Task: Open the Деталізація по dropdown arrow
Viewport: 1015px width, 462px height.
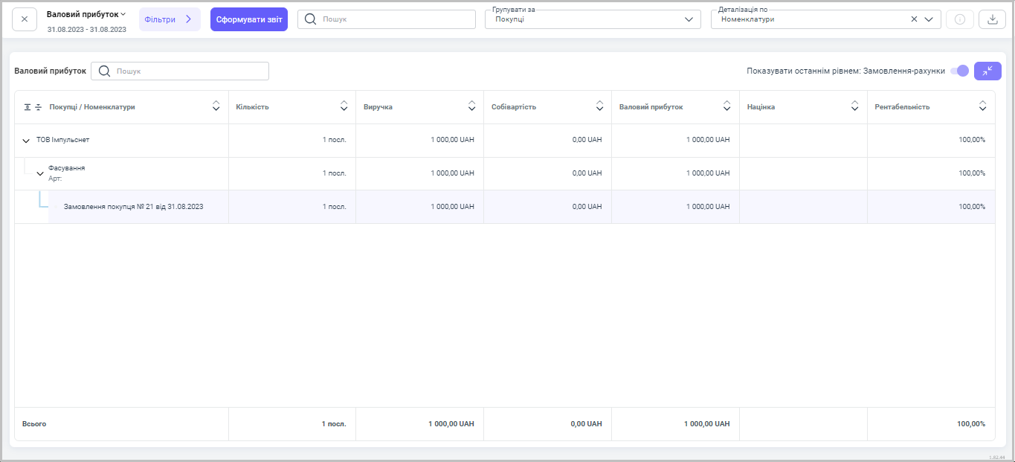Action: pos(929,19)
